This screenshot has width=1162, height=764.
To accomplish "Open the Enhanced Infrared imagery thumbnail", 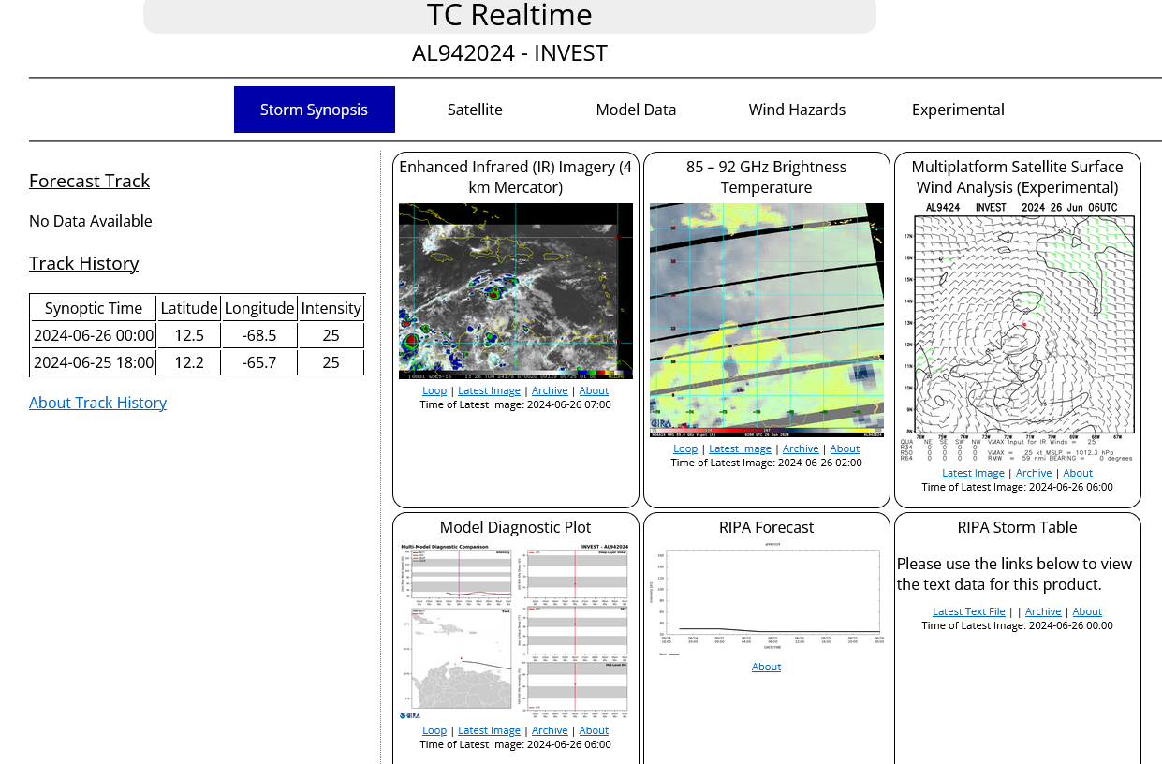I will click(x=515, y=291).
